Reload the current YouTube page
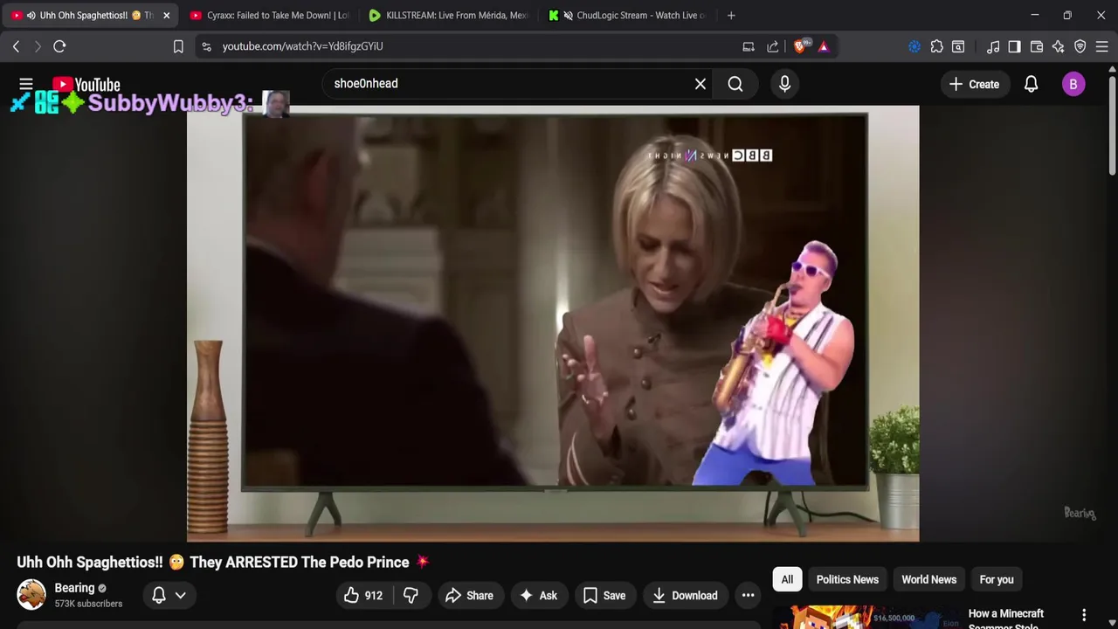Image resolution: width=1118 pixels, height=629 pixels. point(59,46)
